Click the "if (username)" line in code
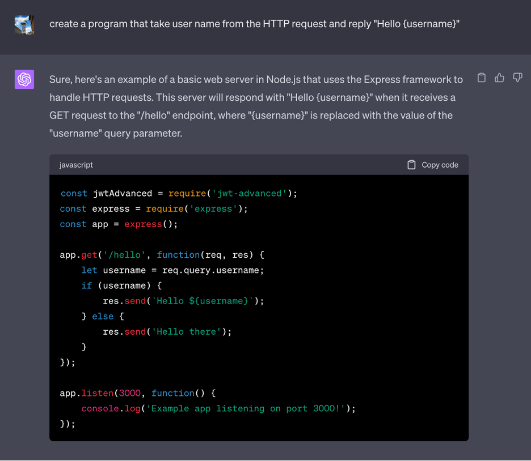Screen dimensions: 531x461 [x=121, y=285]
